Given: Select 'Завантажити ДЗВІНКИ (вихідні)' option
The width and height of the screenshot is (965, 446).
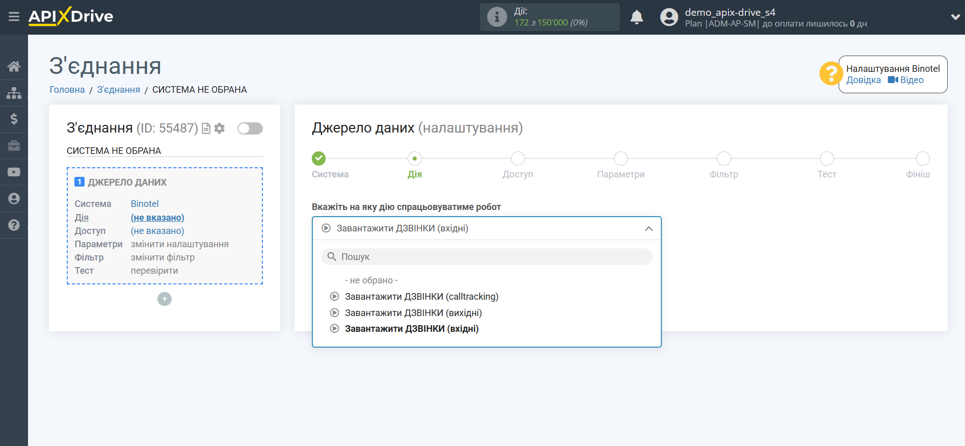Looking at the screenshot, I should (413, 313).
